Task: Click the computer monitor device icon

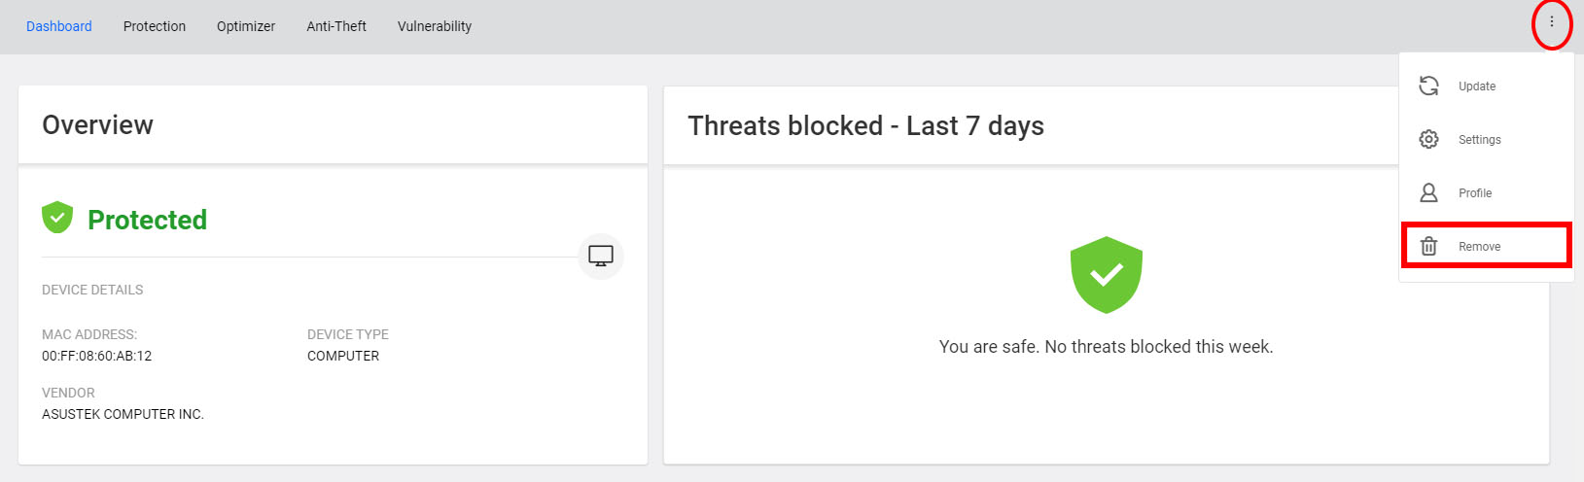Action: (x=601, y=257)
